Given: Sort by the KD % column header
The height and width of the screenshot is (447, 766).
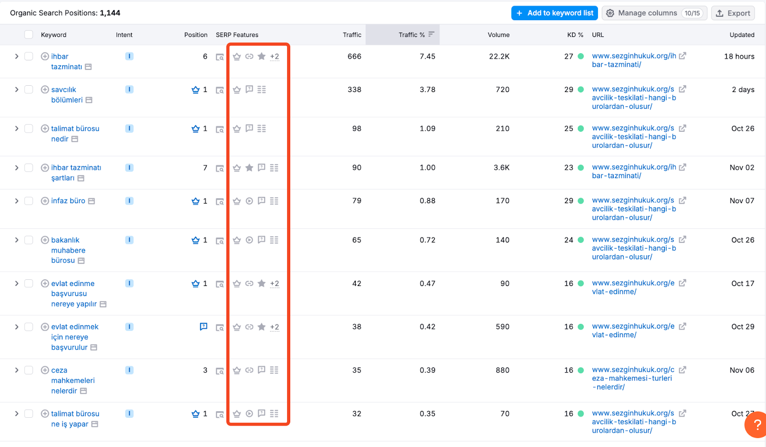Looking at the screenshot, I should [575, 35].
